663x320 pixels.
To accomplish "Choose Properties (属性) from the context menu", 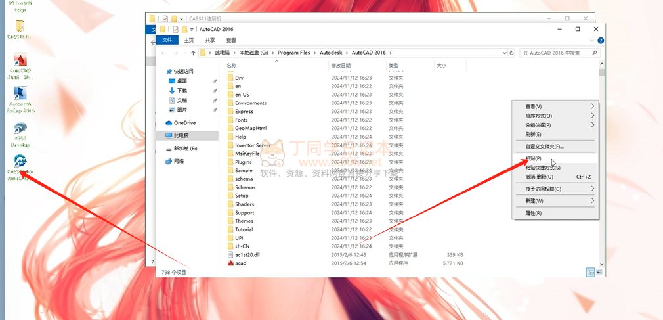I will [x=555, y=213].
